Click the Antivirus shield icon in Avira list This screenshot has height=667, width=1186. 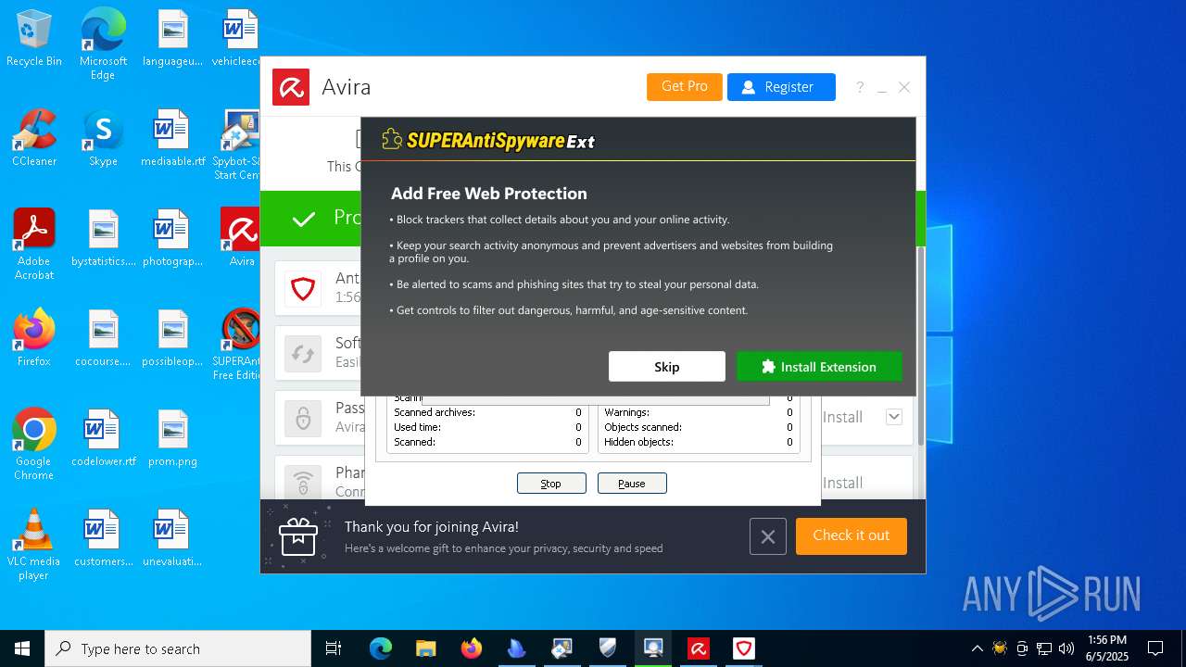303,289
